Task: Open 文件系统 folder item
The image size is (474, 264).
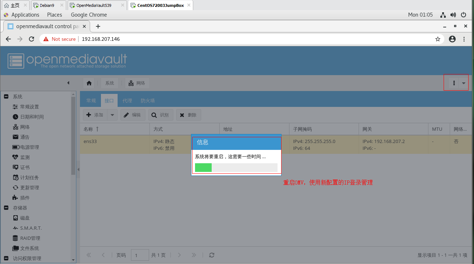Action: point(25,248)
